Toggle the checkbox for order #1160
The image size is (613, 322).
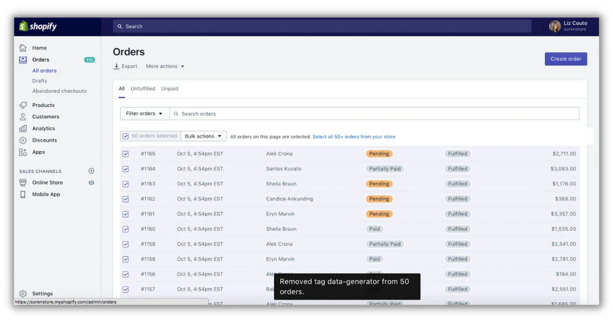tap(125, 229)
